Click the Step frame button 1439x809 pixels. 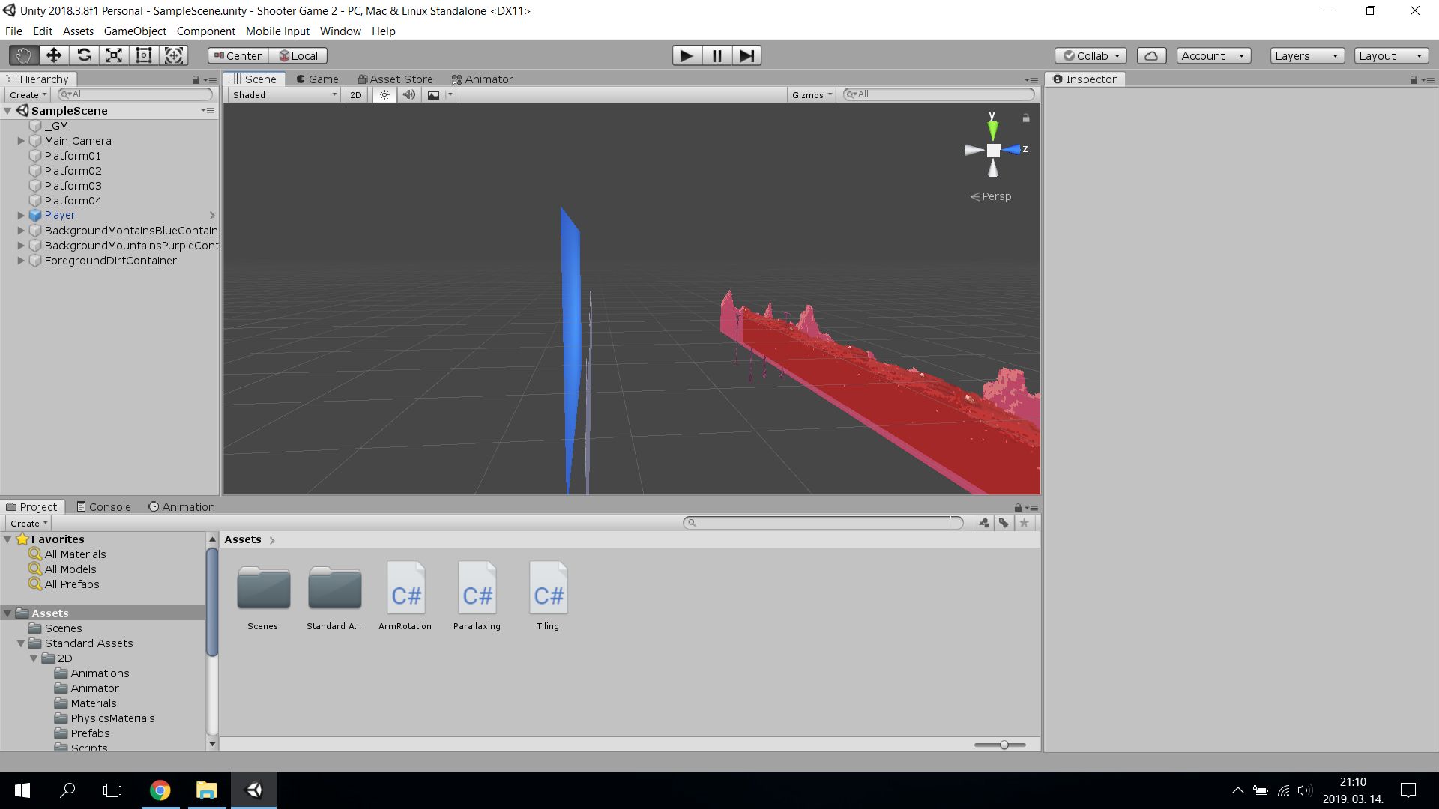click(x=746, y=55)
